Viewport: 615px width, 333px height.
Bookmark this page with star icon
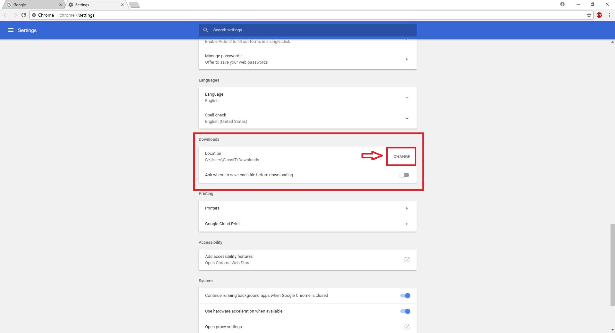point(589,15)
